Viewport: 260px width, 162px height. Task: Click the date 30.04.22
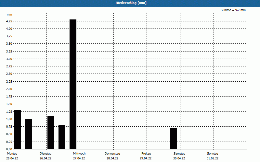coord(179,158)
